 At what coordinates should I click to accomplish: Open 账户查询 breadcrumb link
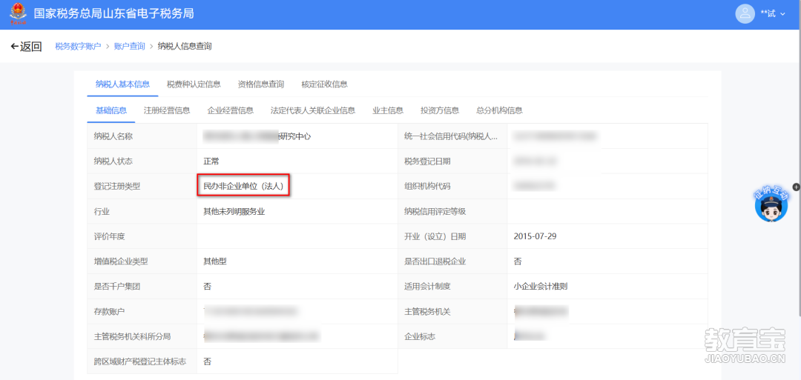point(129,47)
